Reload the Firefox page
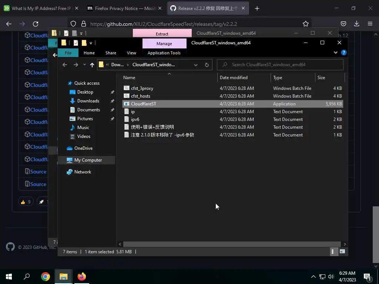379x284 pixels. 36,24
